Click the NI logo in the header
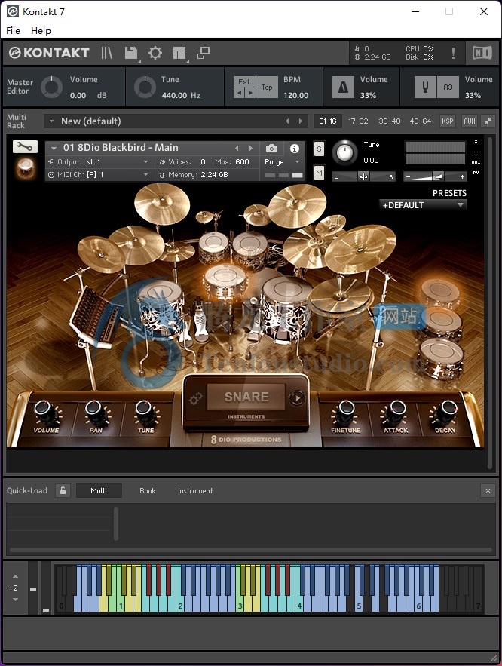The width and height of the screenshot is (502, 666). point(482,53)
